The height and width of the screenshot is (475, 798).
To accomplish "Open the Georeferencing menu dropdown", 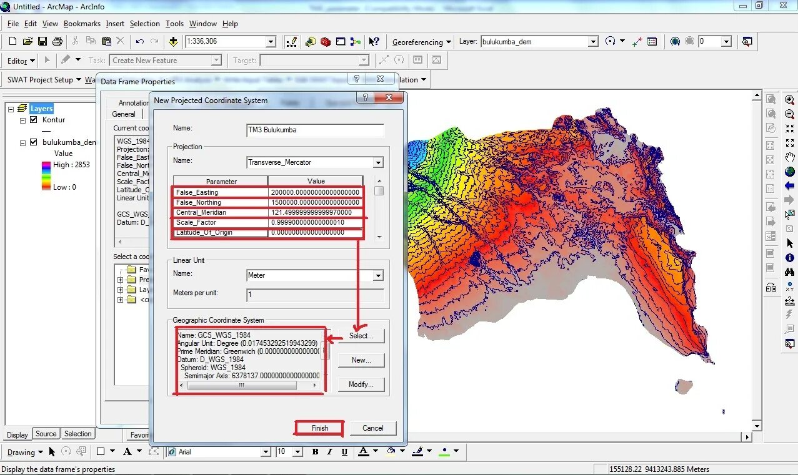I will pos(422,42).
